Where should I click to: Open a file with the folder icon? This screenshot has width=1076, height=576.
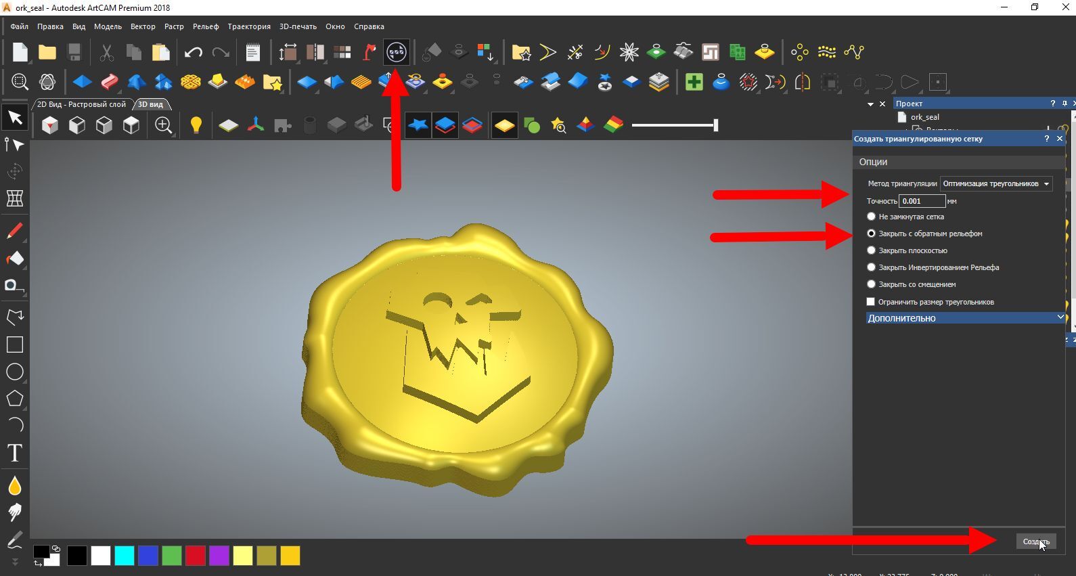pyautogui.click(x=47, y=52)
